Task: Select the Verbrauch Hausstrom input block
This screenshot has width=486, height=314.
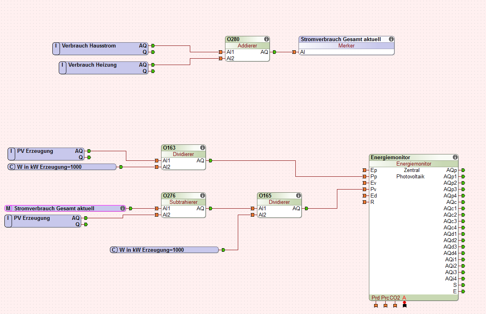Action: [100, 49]
